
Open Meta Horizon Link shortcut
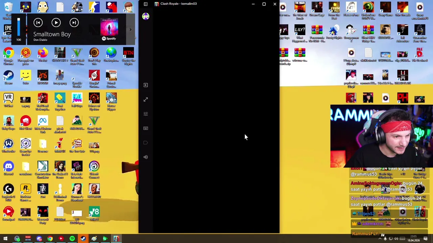43,124
